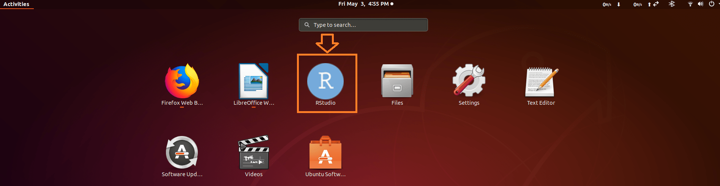This screenshot has height=186, width=720.
Task: Open the Settings gear-and-wrench icon
Action: [x=469, y=80]
